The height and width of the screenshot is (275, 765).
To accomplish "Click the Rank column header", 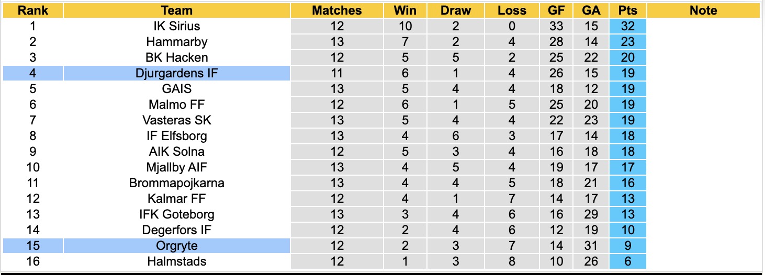I will (x=33, y=10).
